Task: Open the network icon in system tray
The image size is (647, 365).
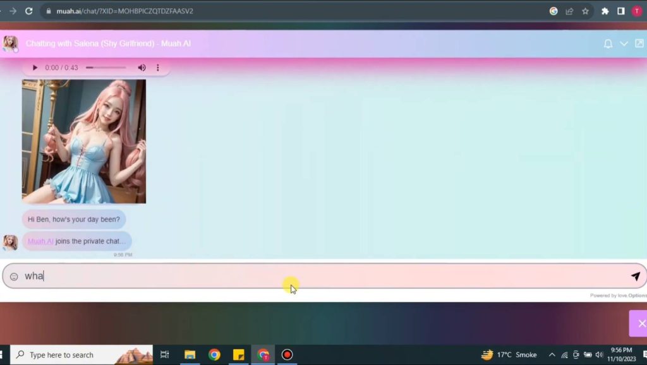Action: [564, 355]
